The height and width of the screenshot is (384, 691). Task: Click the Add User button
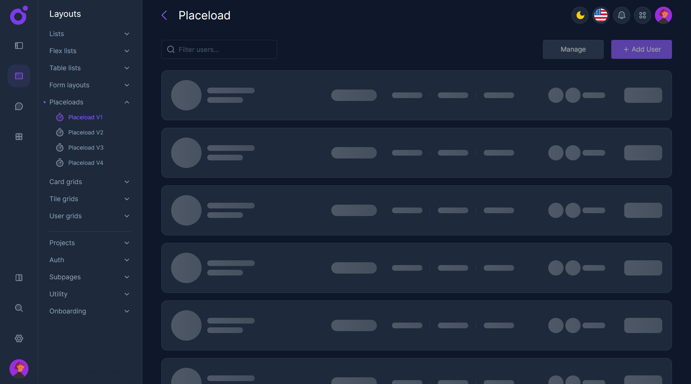click(641, 49)
